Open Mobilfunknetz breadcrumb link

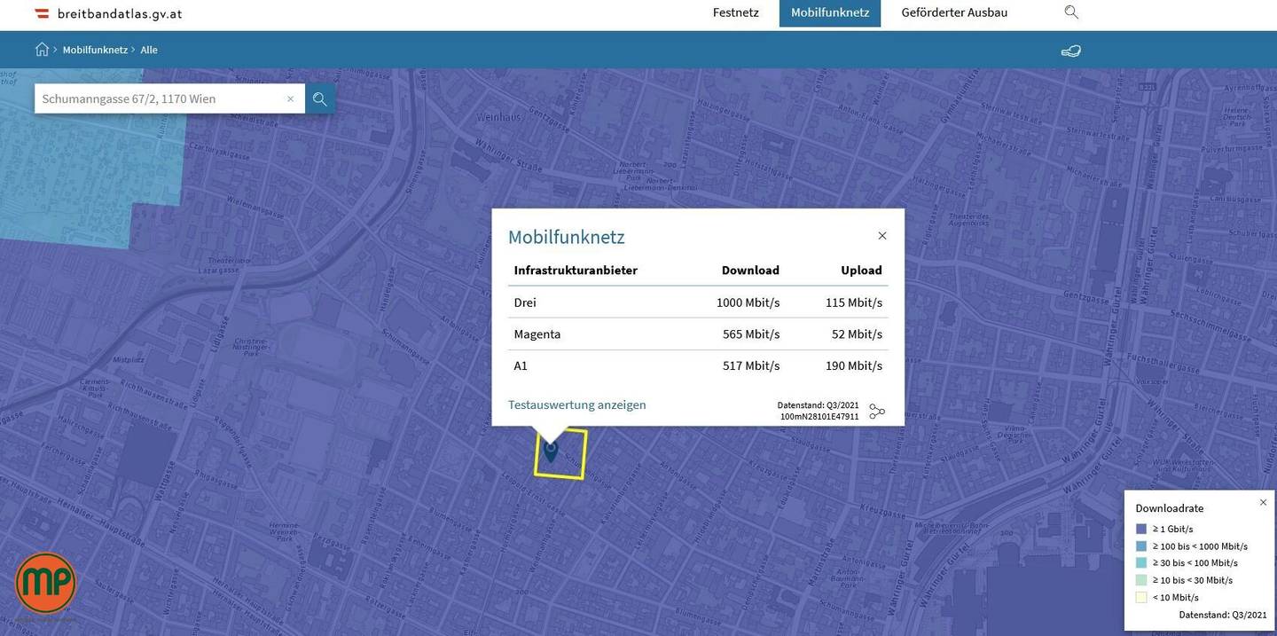[x=95, y=50]
